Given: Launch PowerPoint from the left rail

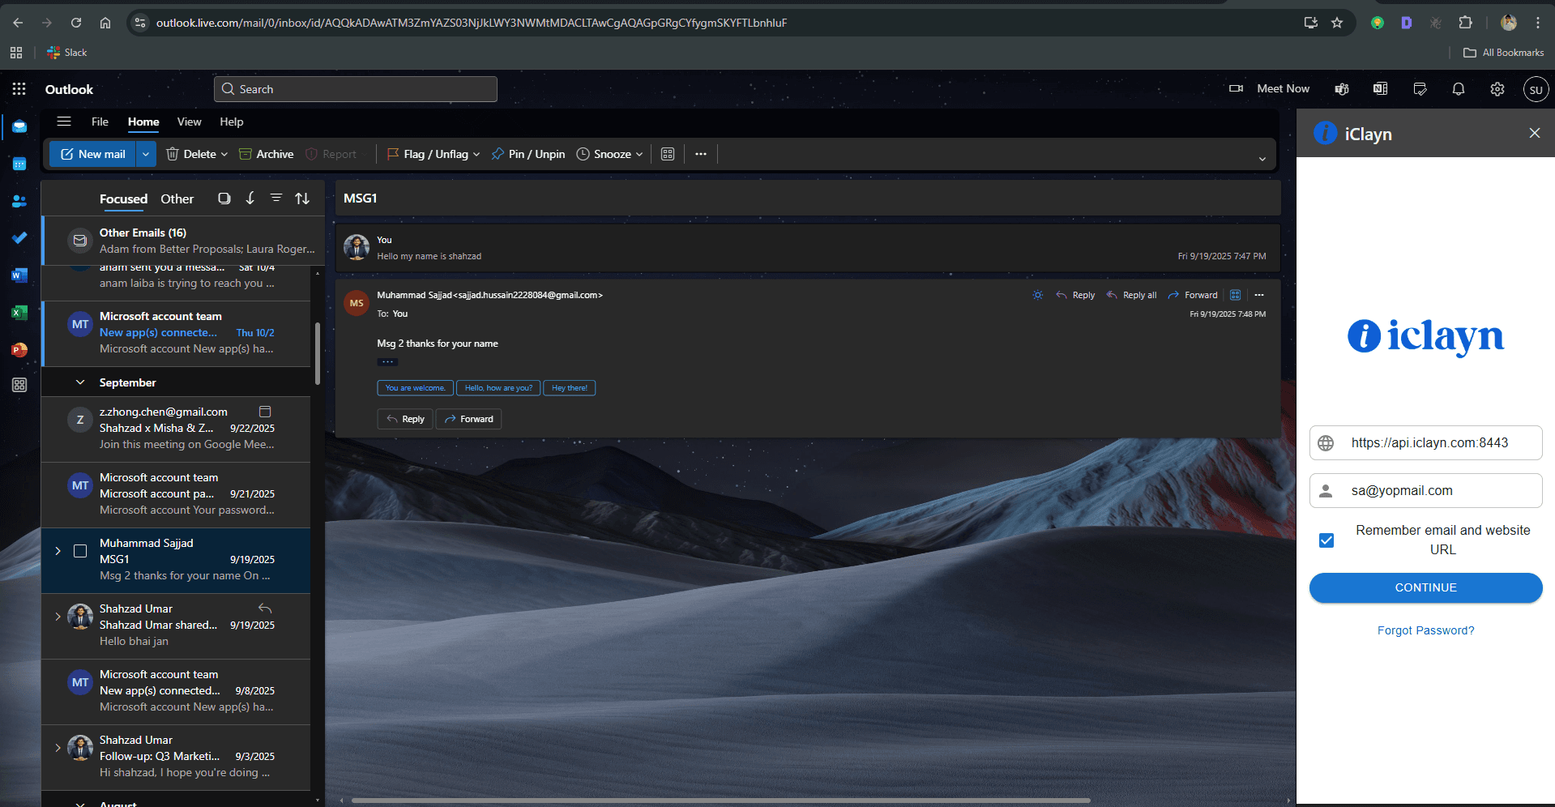Looking at the screenshot, I should click(19, 350).
